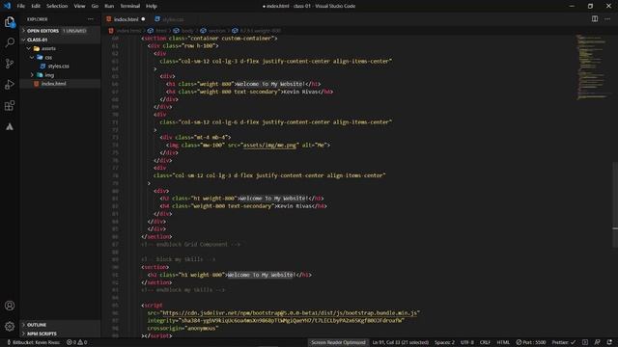
Task: Open the File menu
Action: click(x=21, y=6)
